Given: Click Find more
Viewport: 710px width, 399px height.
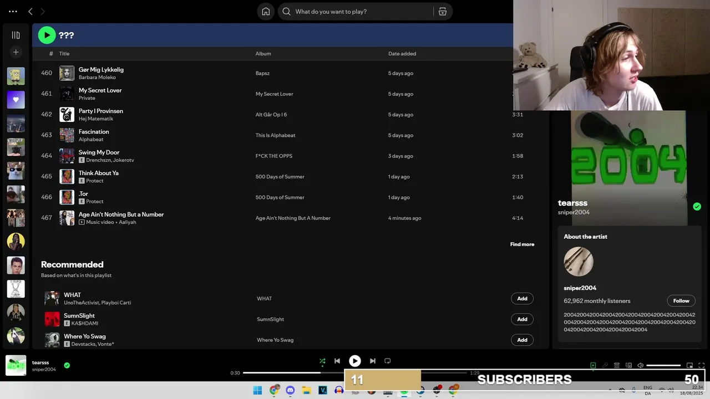Looking at the screenshot, I should click(x=522, y=244).
